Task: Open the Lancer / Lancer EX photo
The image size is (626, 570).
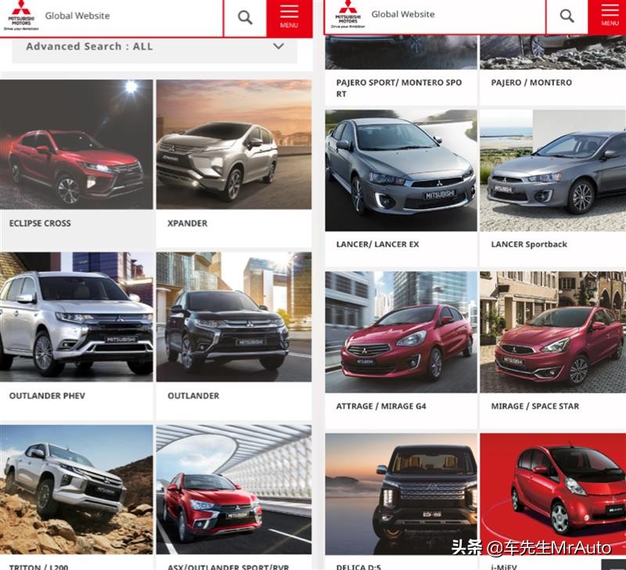Action: [x=401, y=171]
